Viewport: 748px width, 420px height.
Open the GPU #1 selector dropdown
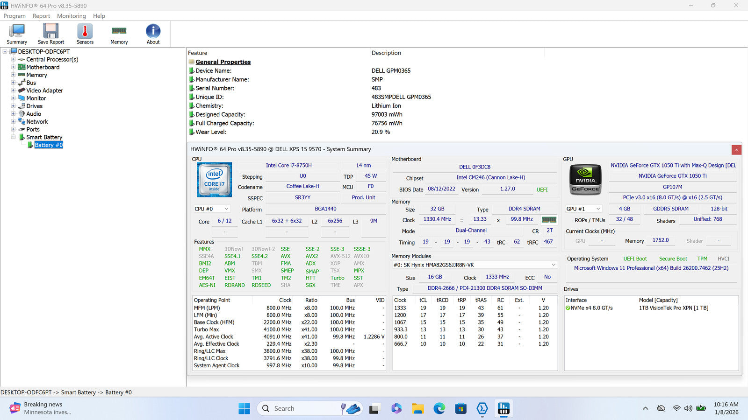[583, 209]
